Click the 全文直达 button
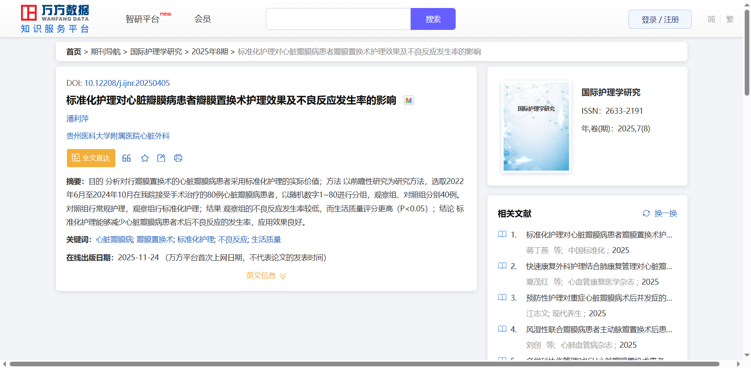Image resolution: width=751 pixels, height=368 pixels. coord(91,158)
